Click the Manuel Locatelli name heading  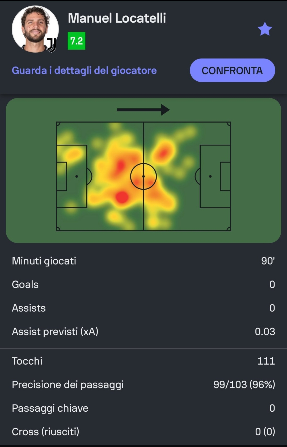pos(117,18)
